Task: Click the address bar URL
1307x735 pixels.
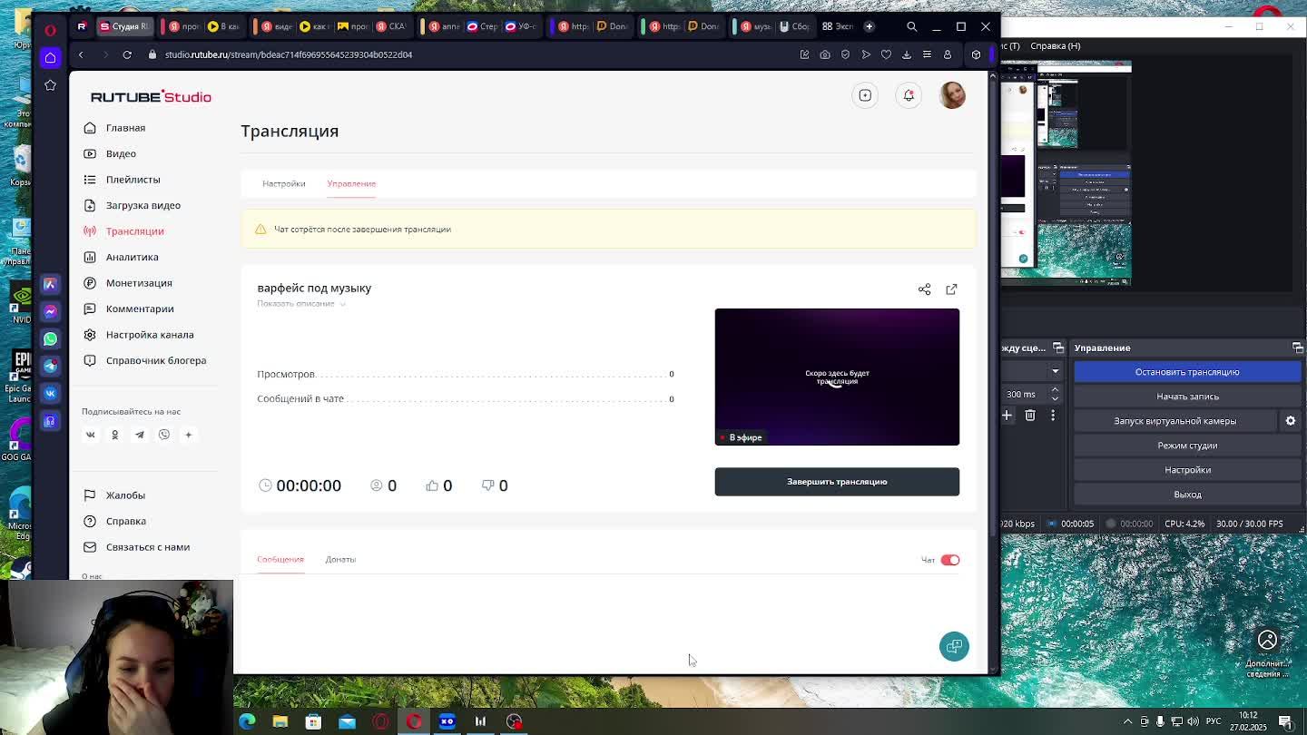Action: [x=289, y=54]
